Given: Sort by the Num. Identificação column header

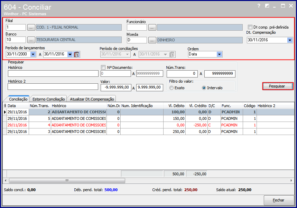Looking at the screenshot, I should (142, 106).
